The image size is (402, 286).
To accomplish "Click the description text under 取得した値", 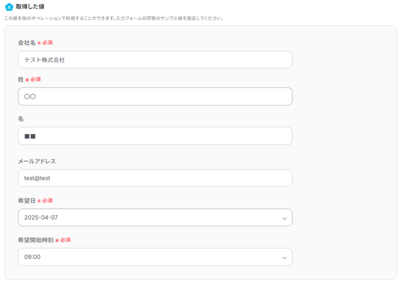I will point(114,18).
